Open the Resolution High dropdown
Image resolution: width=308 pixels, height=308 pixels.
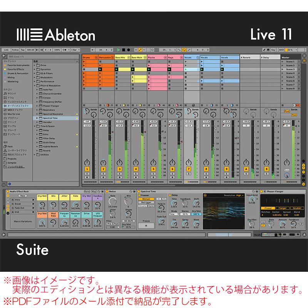coord(239,196)
